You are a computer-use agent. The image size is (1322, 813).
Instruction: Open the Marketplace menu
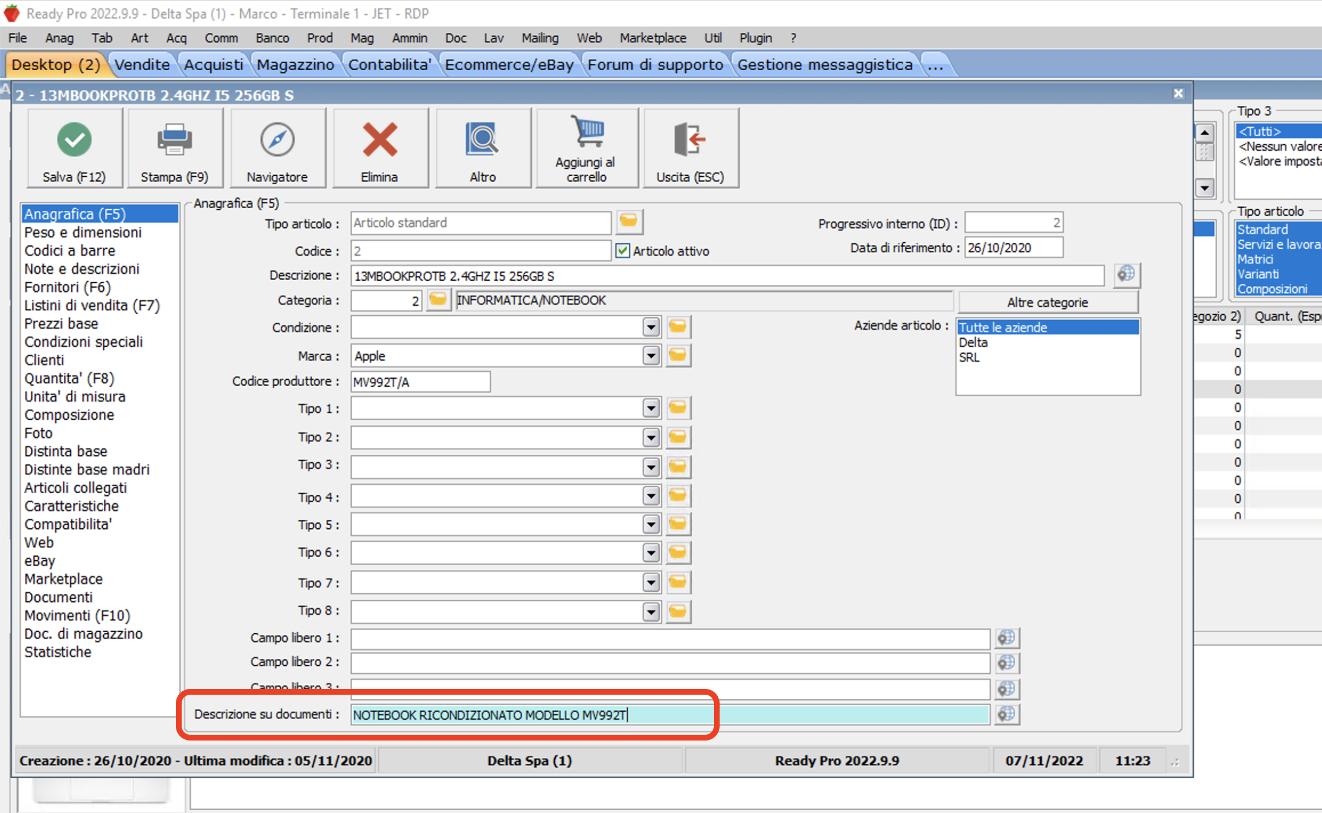[652, 38]
